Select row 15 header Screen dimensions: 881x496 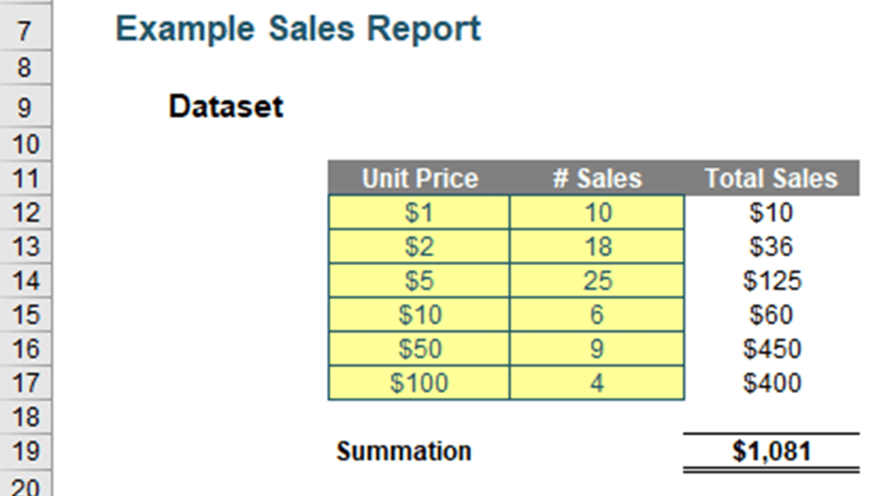click(25, 315)
